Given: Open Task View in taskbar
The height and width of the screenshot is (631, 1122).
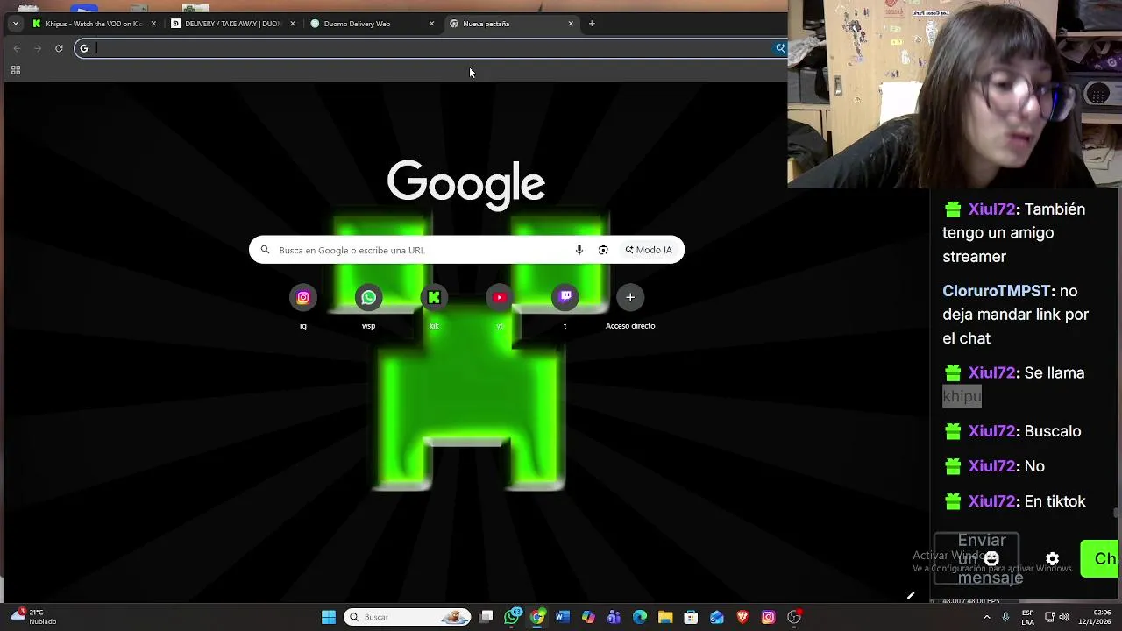Looking at the screenshot, I should click(x=486, y=617).
